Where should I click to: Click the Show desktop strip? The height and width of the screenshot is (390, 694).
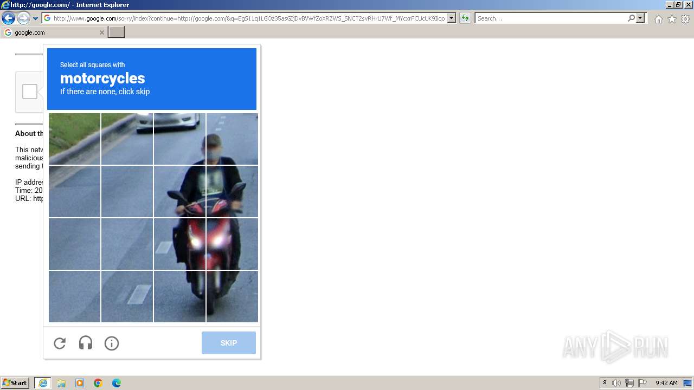(688, 383)
